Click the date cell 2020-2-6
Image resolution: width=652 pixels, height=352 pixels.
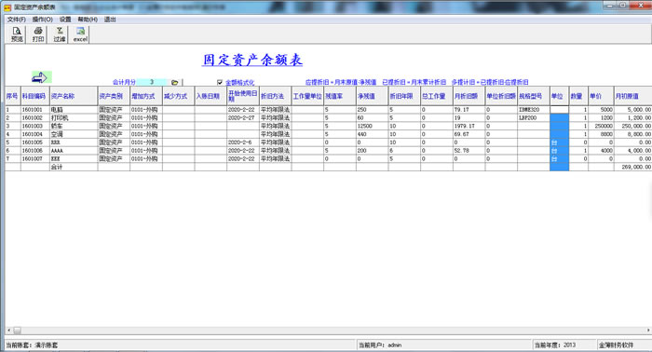(x=243, y=142)
